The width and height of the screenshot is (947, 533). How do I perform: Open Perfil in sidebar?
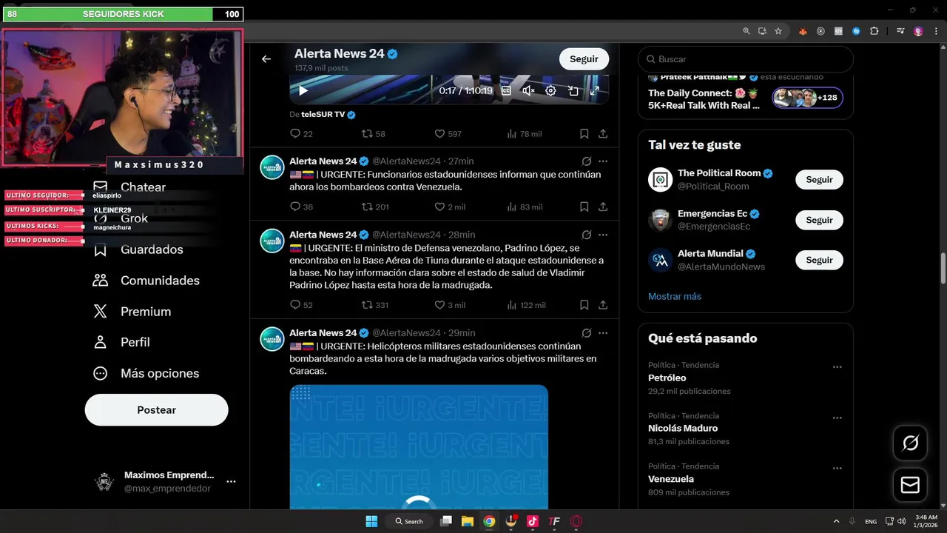tap(121, 342)
